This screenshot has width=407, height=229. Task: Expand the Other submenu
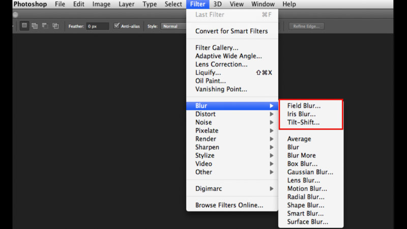tap(232, 172)
